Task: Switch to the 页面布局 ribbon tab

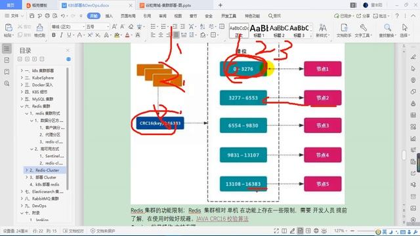Action: click(128, 16)
